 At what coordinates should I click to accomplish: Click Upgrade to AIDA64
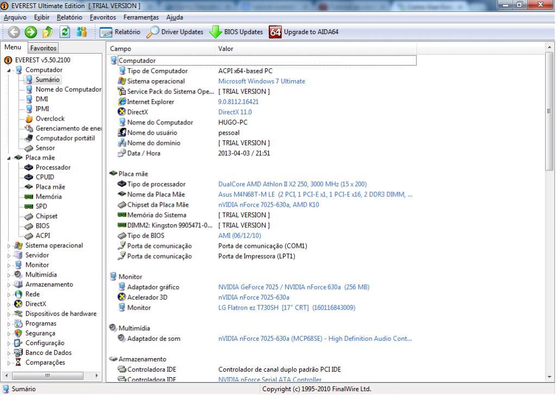tap(304, 32)
